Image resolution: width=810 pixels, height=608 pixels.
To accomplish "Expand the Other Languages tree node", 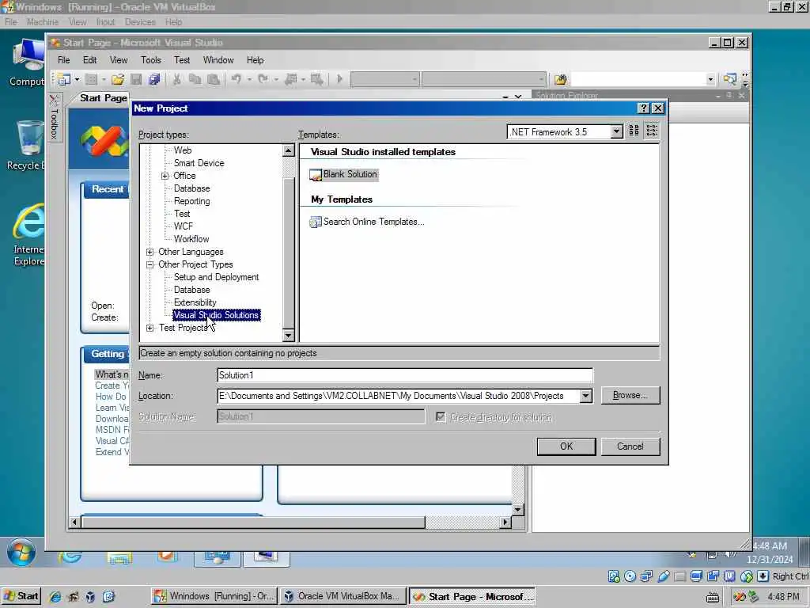I will coord(150,252).
